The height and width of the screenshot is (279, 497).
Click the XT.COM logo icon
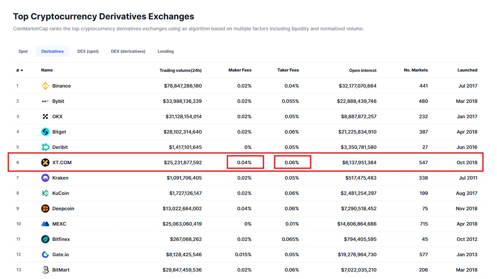pos(46,162)
